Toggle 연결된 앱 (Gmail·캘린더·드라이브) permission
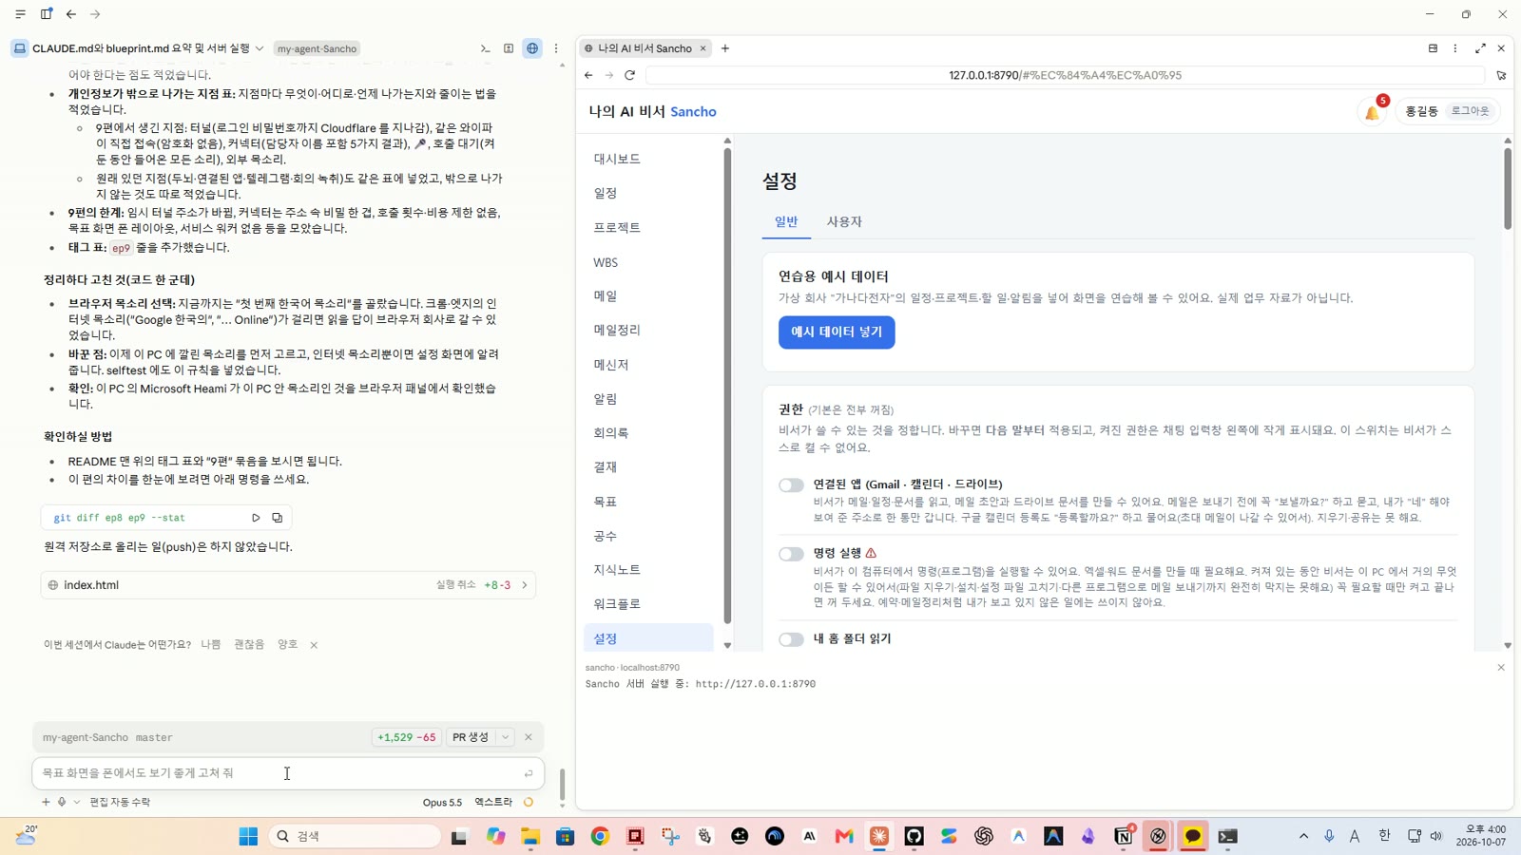The height and width of the screenshot is (855, 1521). pyautogui.click(x=791, y=484)
